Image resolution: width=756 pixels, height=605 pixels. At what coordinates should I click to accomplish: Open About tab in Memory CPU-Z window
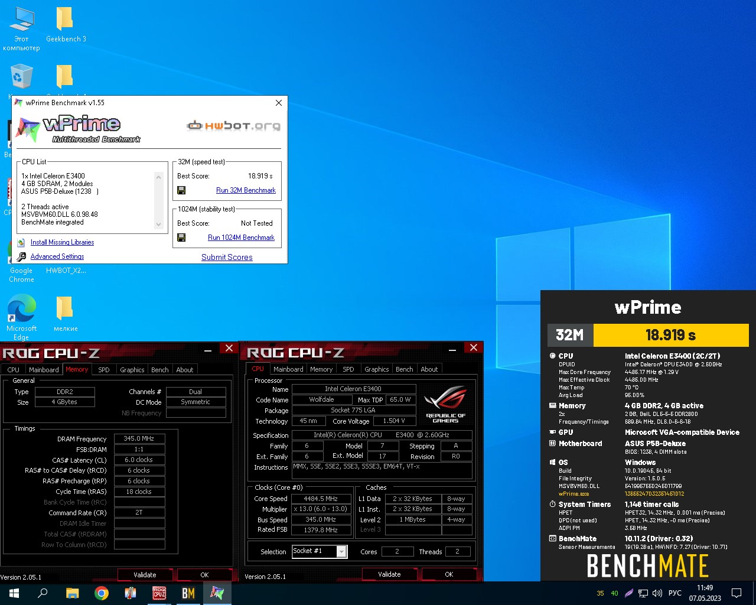coord(185,370)
